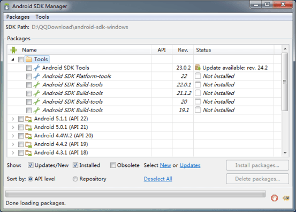The height and width of the screenshot is (212, 296).
Task: Check Build-tools 21.1.2 checkbox
Action: pyautogui.click(x=29, y=93)
